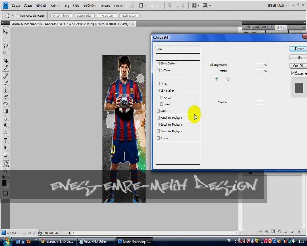Open the Filtre menu
307x246 pixels.
pos(76,6)
